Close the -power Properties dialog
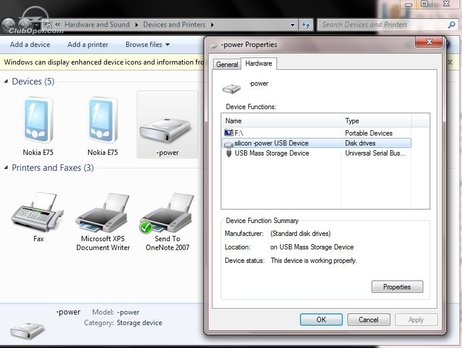 point(429,42)
